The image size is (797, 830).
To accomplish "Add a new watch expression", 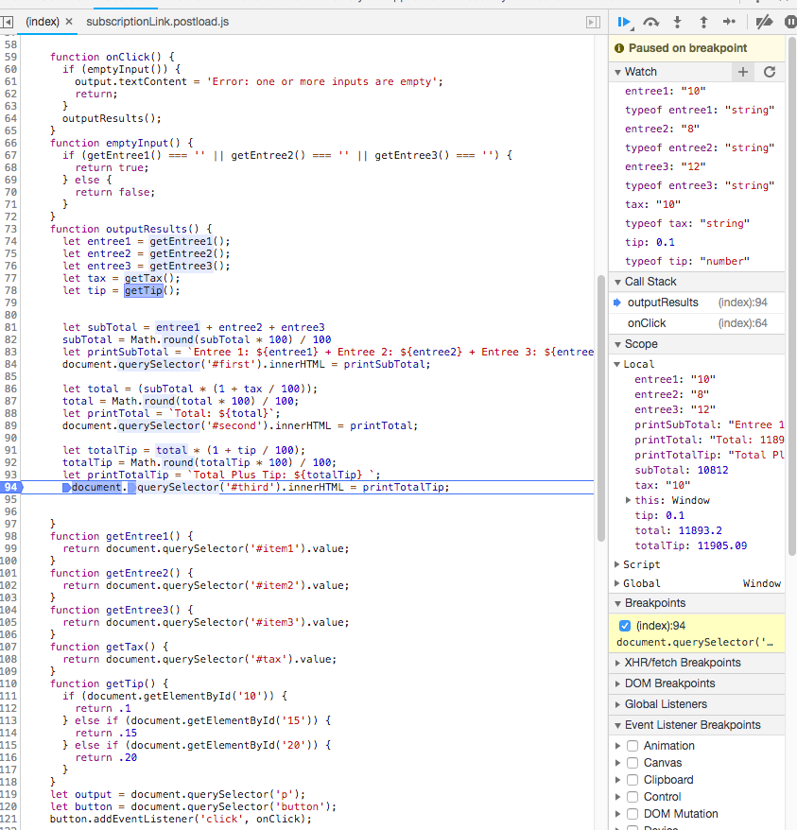I will click(x=743, y=71).
